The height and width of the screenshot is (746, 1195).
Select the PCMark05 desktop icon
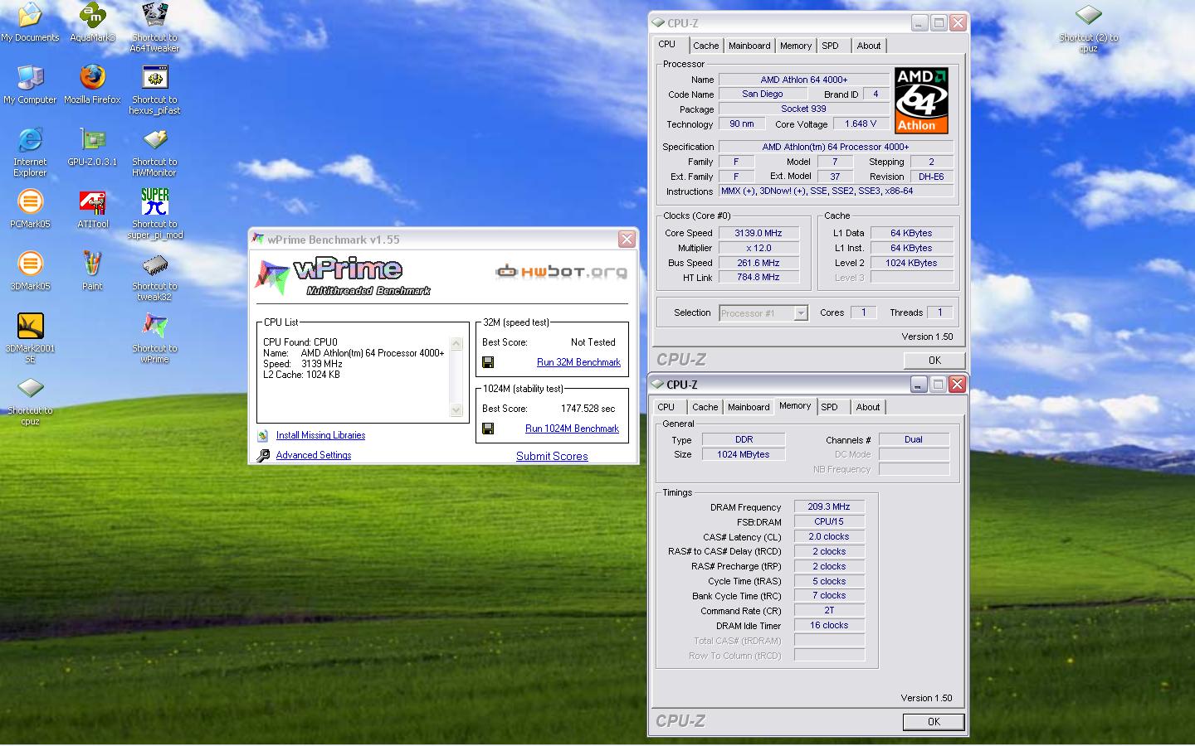tap(30, 201)
